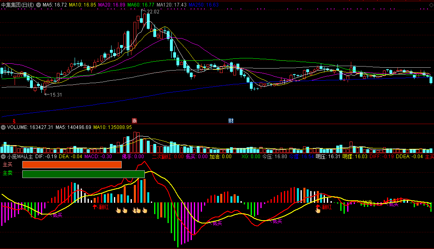Click the XG: 0.00 value

(251, 157)
